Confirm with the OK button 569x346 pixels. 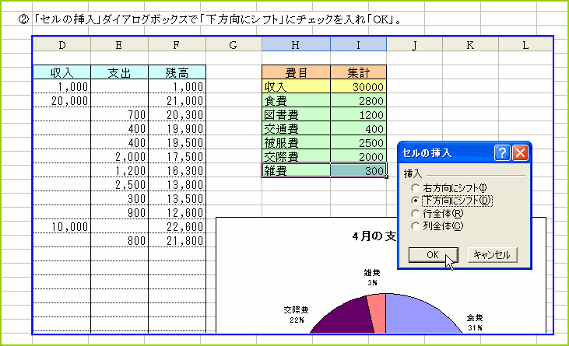point(433,255)
